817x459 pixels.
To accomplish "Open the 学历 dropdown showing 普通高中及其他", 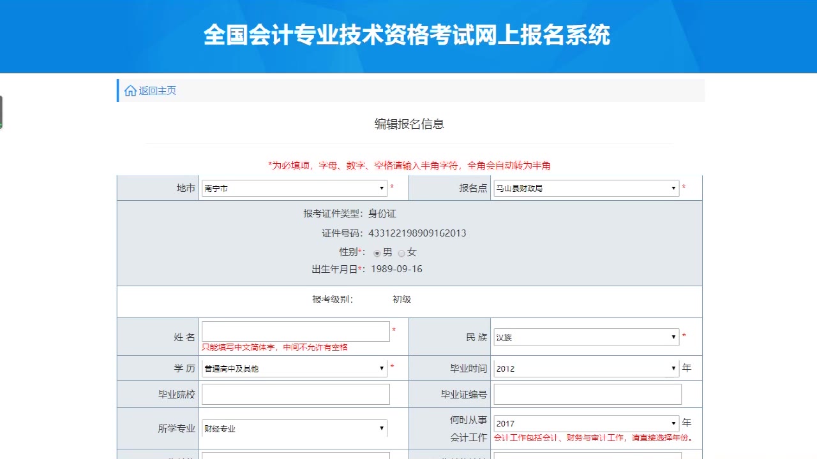I will pos(294,368).
